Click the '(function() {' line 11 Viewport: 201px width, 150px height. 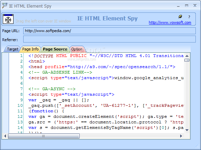pos(46,111)
